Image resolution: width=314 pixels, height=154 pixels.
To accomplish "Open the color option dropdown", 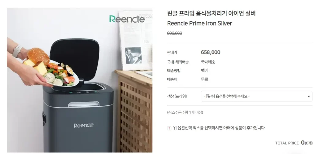I will coord(257,96).
